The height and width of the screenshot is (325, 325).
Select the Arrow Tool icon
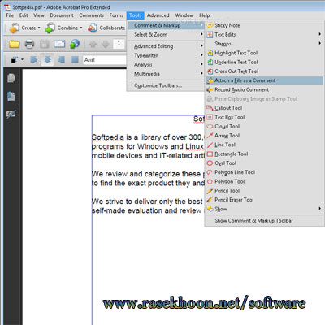(x=210, y=136)
